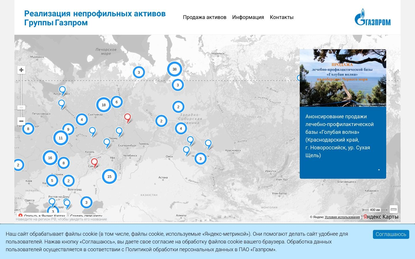
Task: Open cluster of 2 near Volgograd
Action: pyautogui.click(x=68, y=181)
